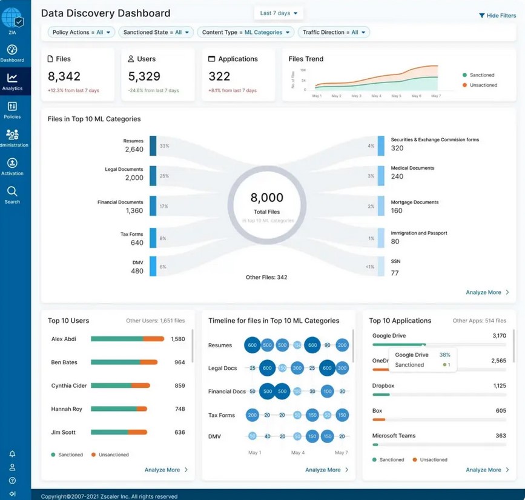525x500 pixels.
Task: Click the Applications window icon
Action: pyautogui.click(x=211, y=59)
